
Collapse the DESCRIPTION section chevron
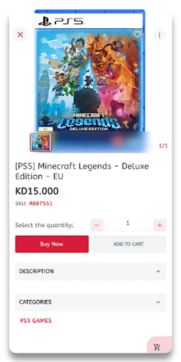158,271
